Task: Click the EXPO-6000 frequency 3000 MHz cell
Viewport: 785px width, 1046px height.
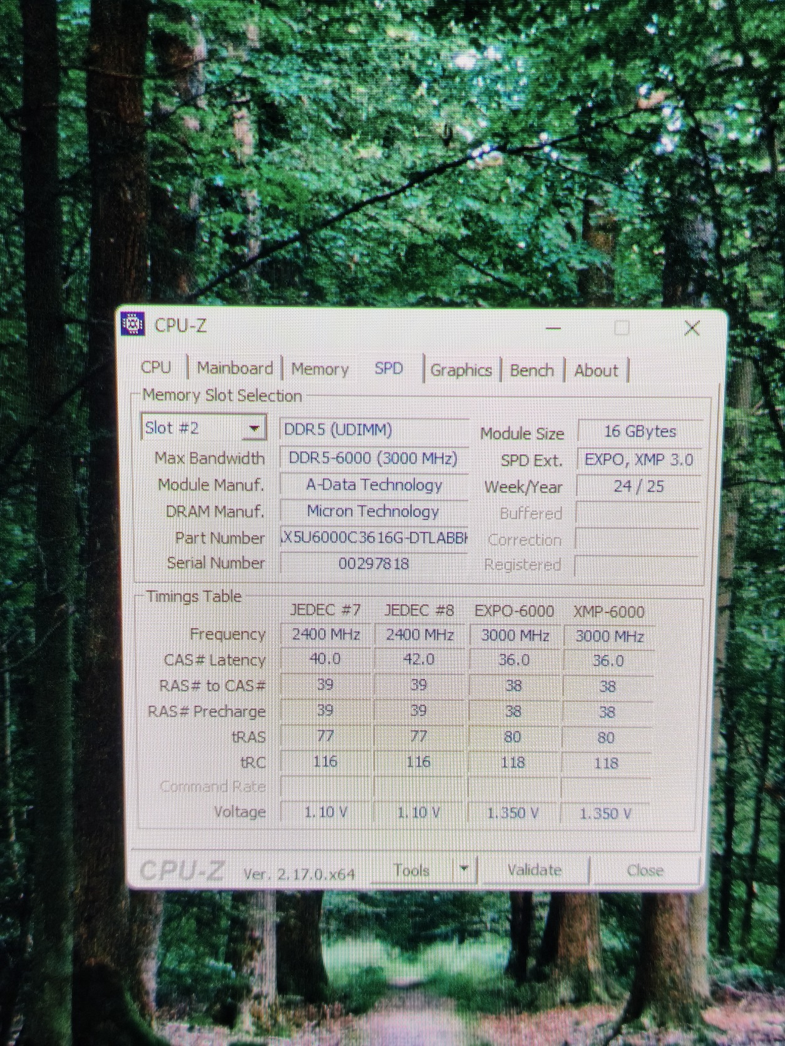Action: point(515,636)
